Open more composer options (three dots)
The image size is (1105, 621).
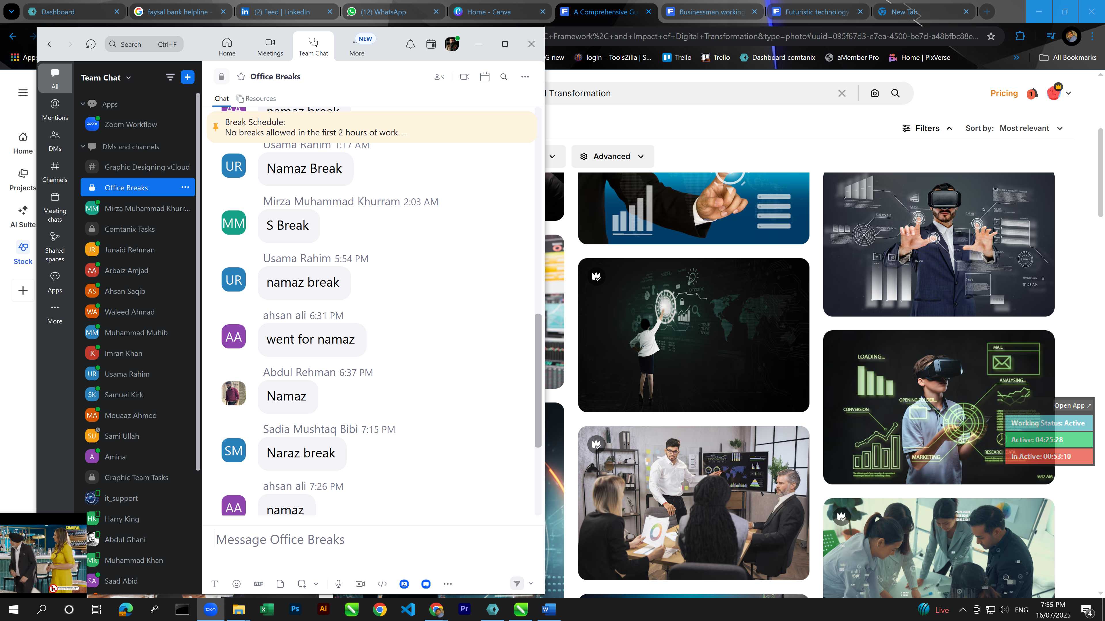click(448, 584)
